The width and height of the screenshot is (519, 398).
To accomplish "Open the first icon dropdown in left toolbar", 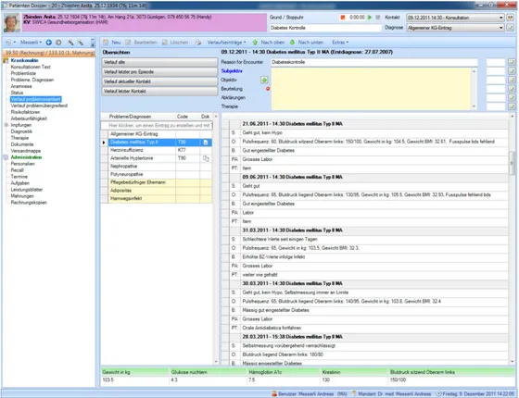I will click(x=10, y=43).
